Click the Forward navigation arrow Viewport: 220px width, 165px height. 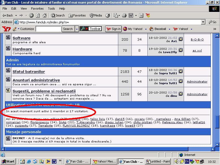21,15
